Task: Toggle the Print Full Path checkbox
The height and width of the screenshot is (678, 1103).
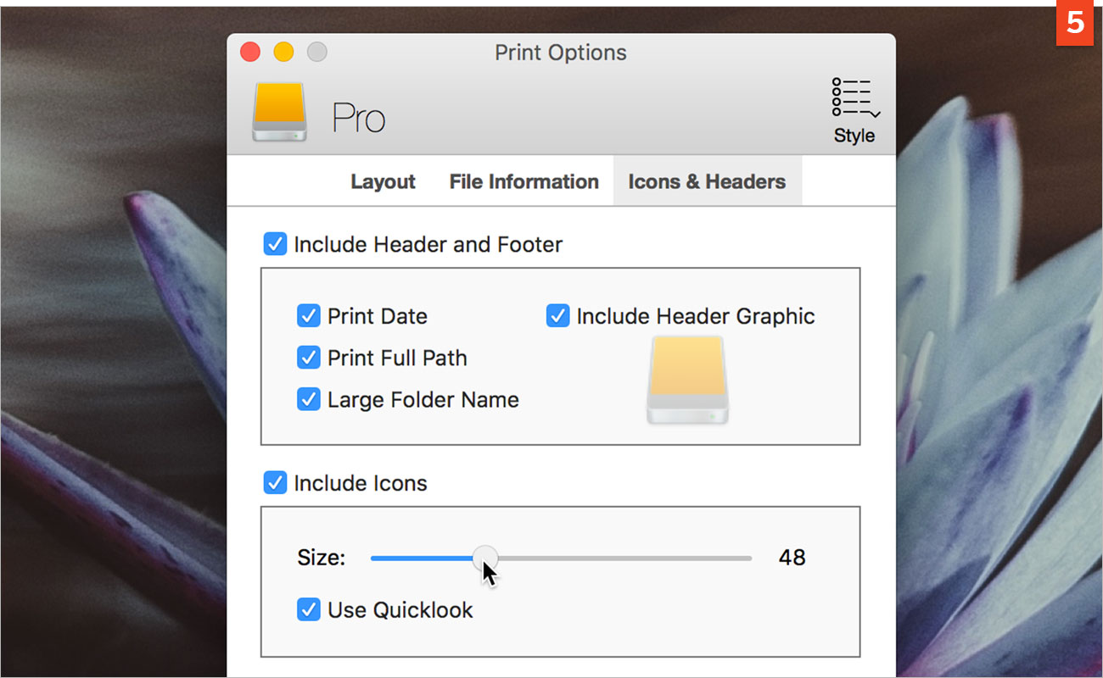Action: [x=308, y=358]
